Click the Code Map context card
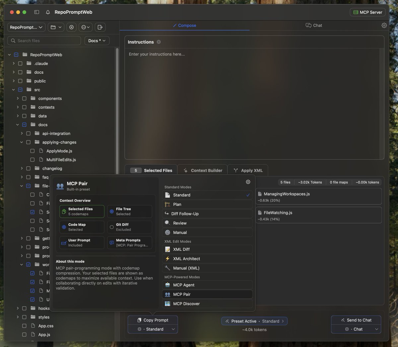The height and width of the screenshot is (347, 398). coord(82,227)
